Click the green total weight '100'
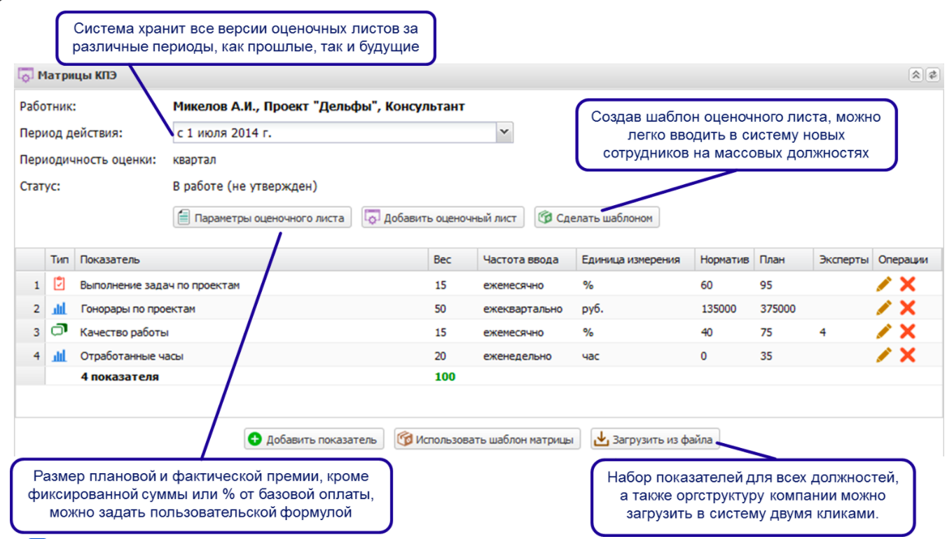This screenshot has height=539, width=947. point(445,377)
